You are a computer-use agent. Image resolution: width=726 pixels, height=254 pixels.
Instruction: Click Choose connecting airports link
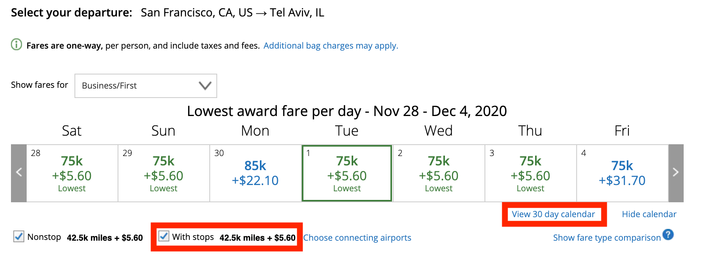pos(357,238)
